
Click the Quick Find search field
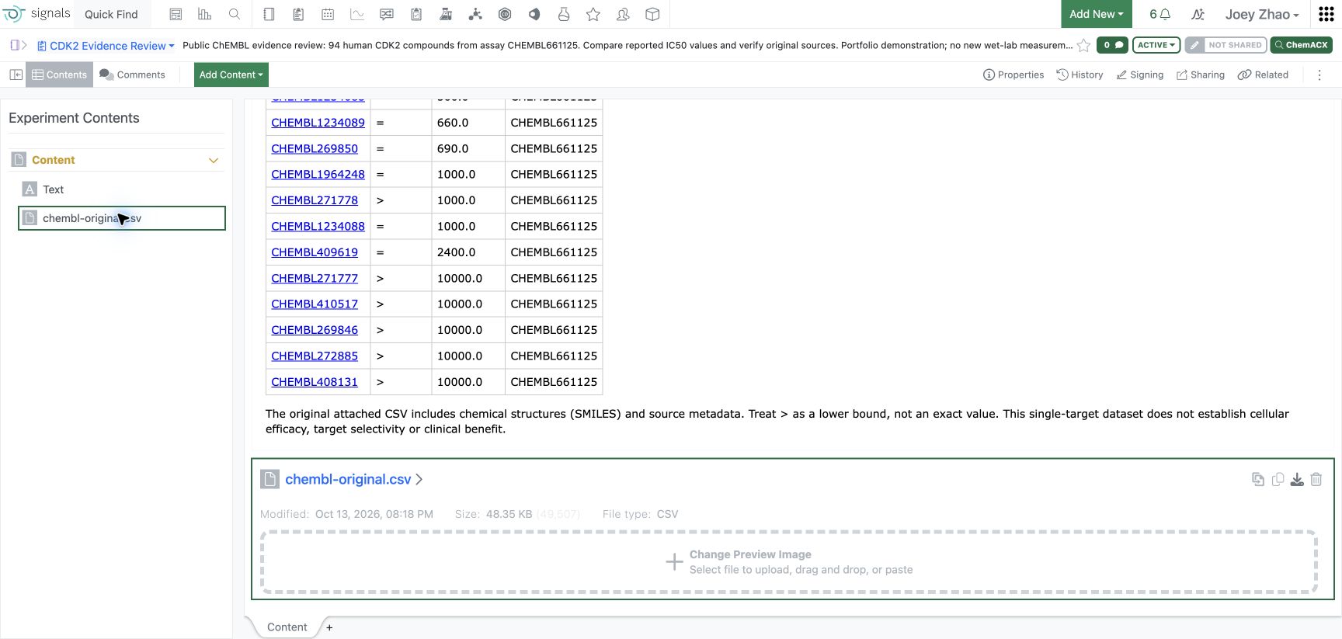(111, 14)
